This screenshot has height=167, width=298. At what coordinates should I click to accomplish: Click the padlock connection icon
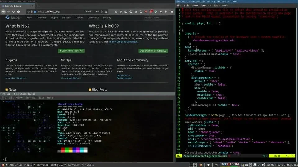click(35, 11)
